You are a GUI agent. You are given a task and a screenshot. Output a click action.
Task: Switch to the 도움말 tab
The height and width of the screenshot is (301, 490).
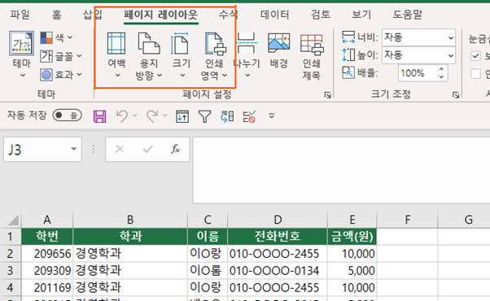coord(408,15)
